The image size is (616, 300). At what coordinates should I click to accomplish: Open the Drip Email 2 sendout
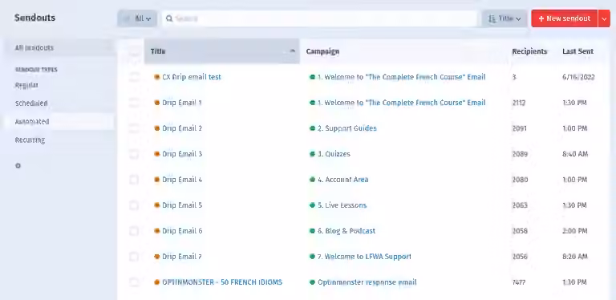pyautogui.click(x=182, y=128)
